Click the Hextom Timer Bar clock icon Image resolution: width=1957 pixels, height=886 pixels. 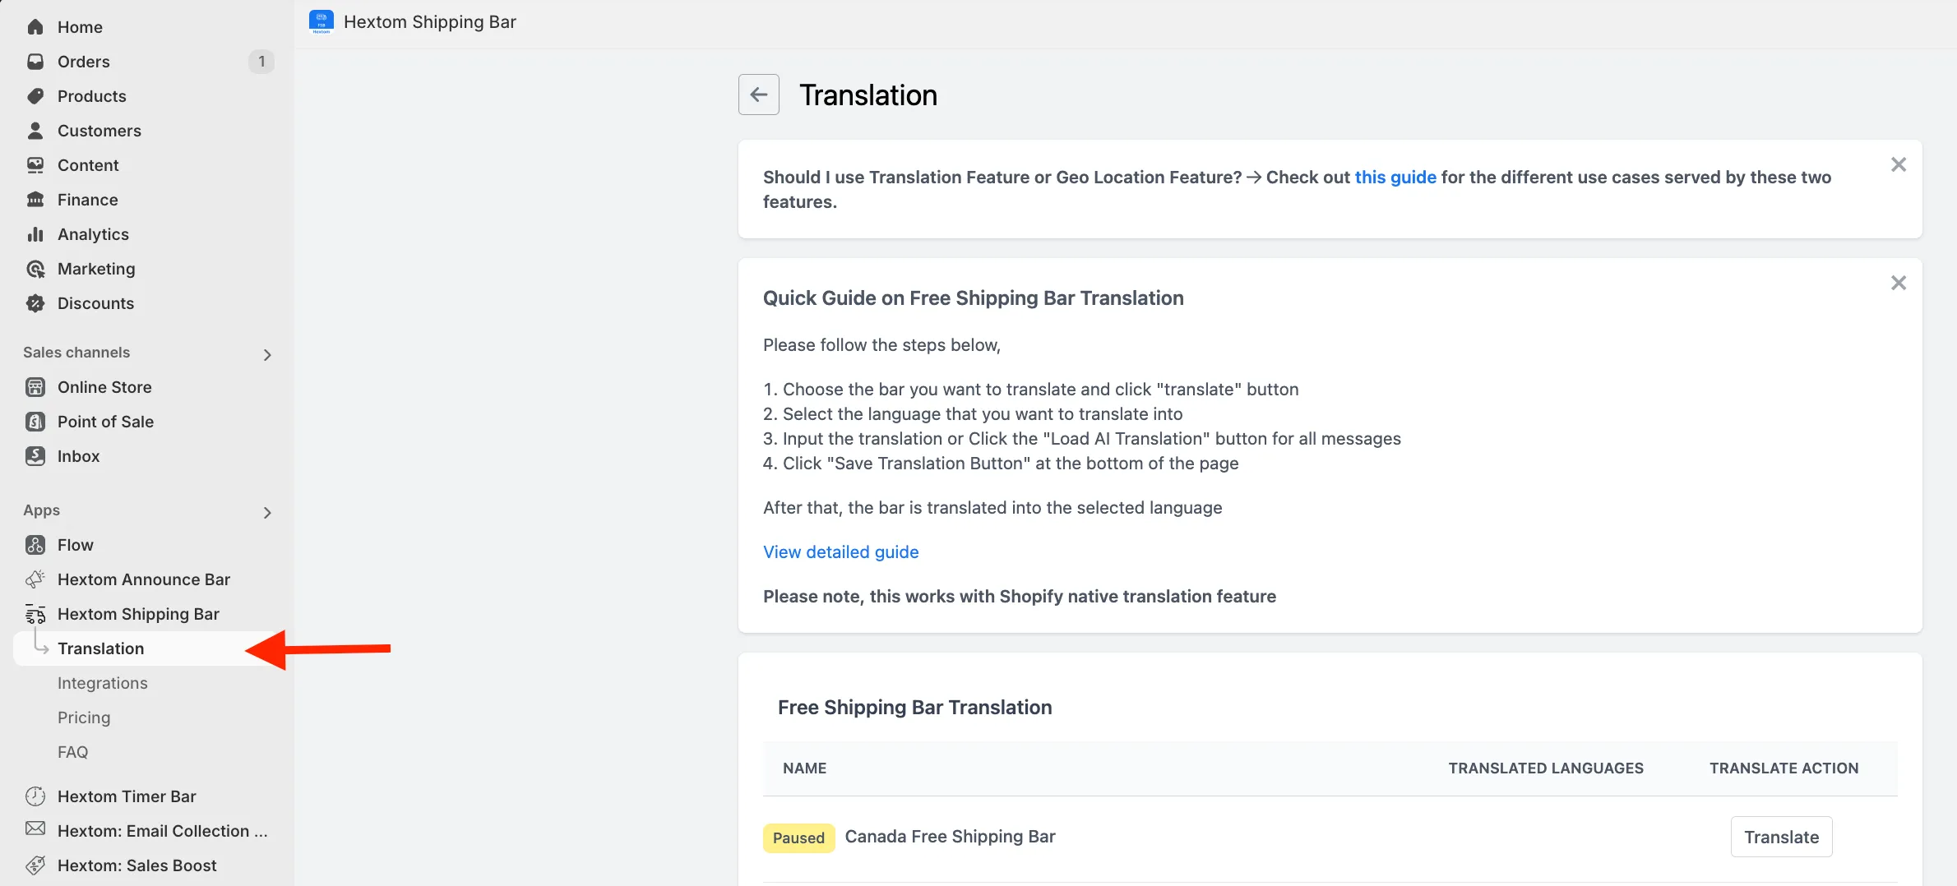coord(35,796)
